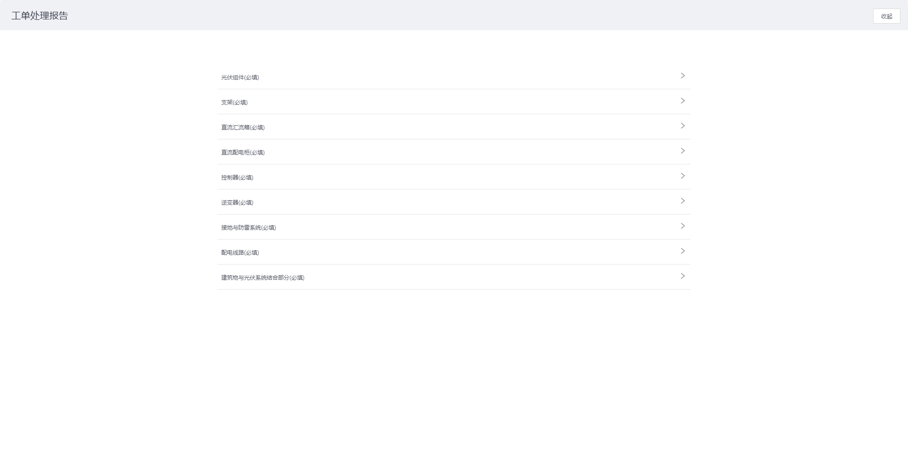The image size is (908, 454).
Task: Select 直流配电柜(必填) label text
Action: [x=243, y=153]
